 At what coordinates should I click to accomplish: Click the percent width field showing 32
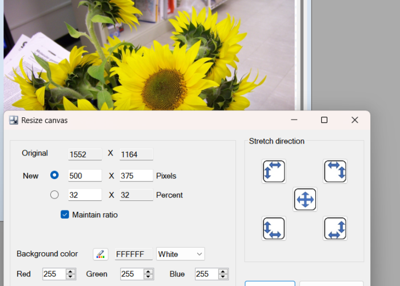[85, 195]
